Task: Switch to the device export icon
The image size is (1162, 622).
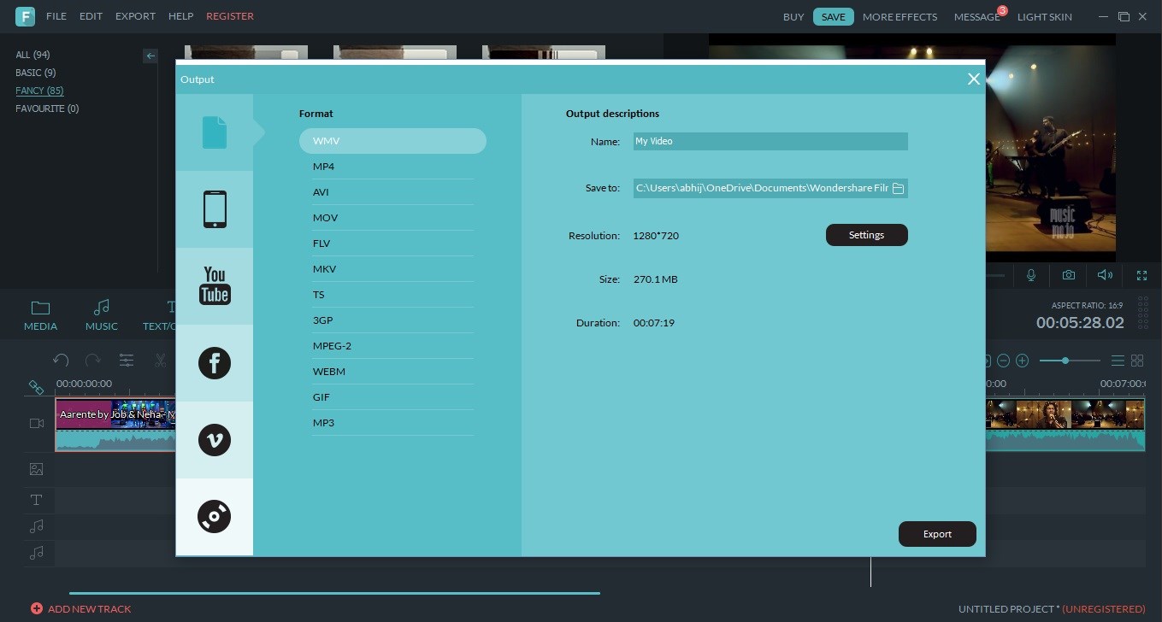Action: click(x=215, y=208)
